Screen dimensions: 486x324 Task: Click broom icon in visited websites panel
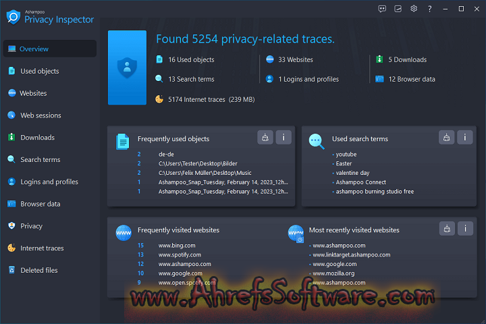446,228
